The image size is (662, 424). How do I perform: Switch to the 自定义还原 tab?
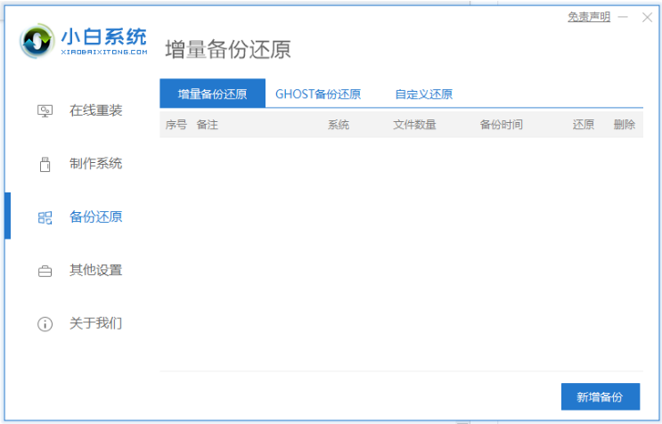423,94
